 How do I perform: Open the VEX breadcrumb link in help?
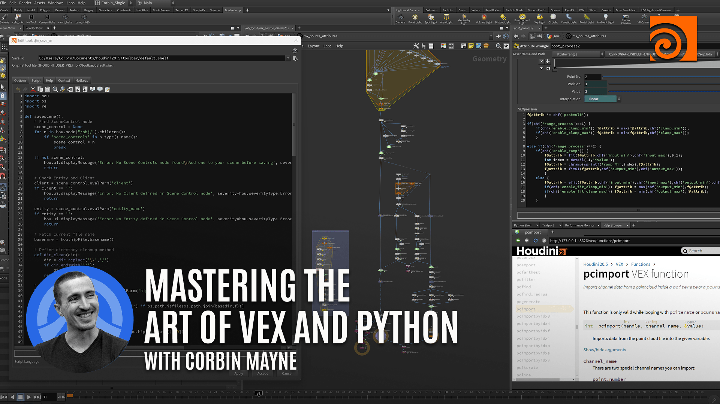619,264
